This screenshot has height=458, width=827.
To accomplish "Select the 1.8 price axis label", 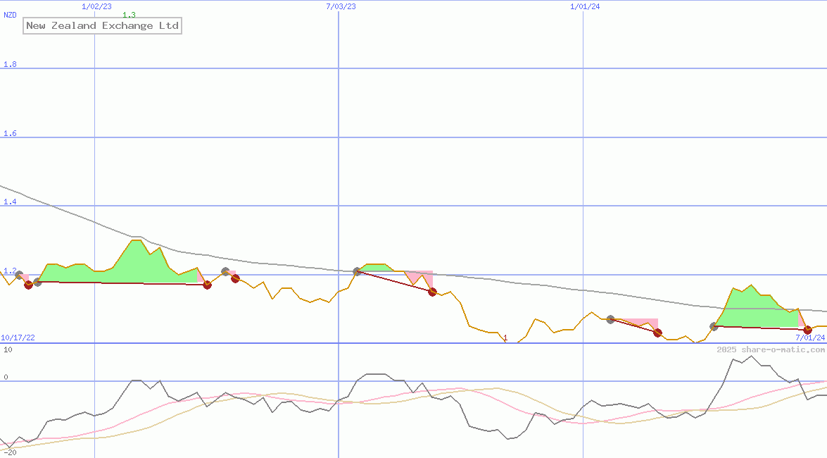I will coord(10,65).
